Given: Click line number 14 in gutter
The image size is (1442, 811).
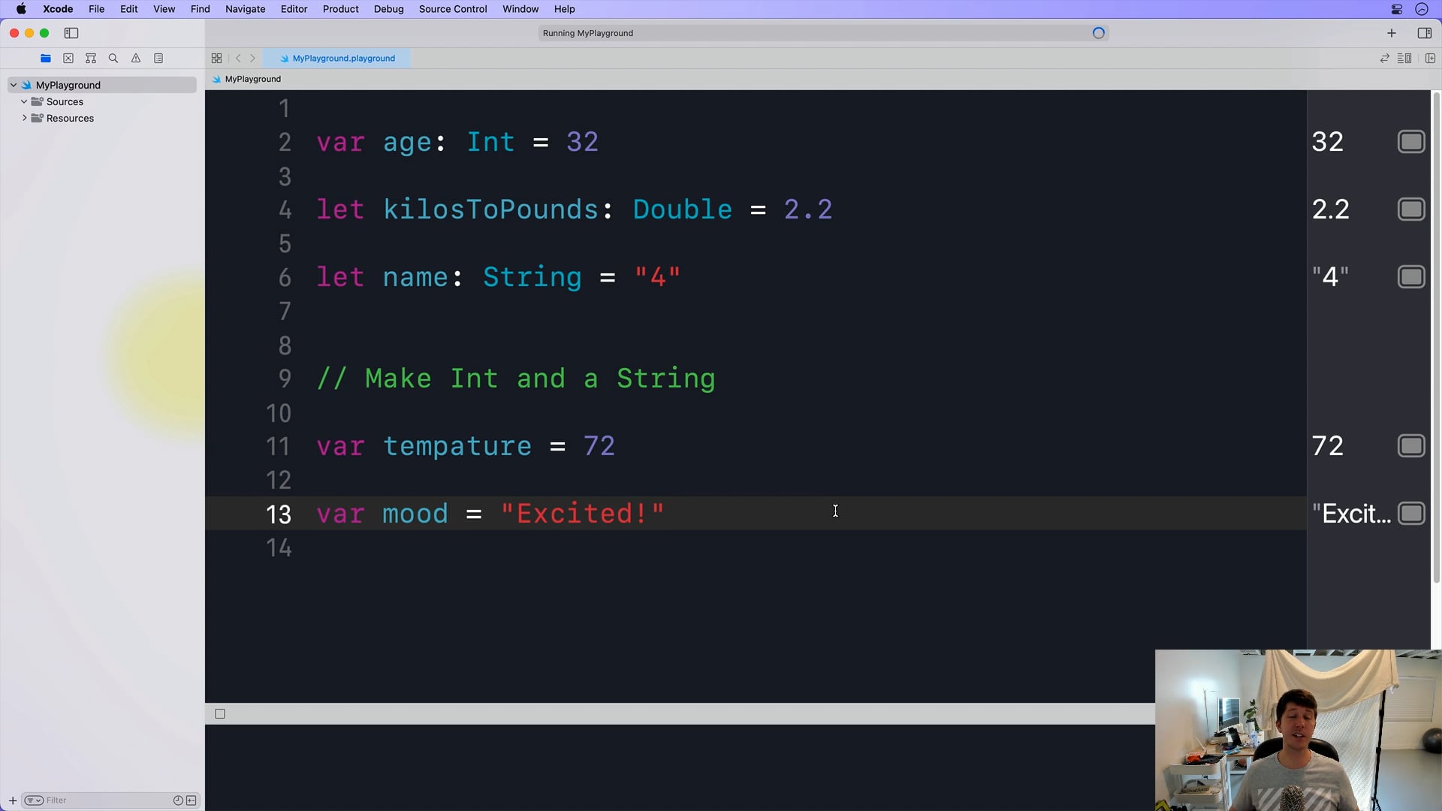Looking at the screenshot, I should [x=279, y=547].
